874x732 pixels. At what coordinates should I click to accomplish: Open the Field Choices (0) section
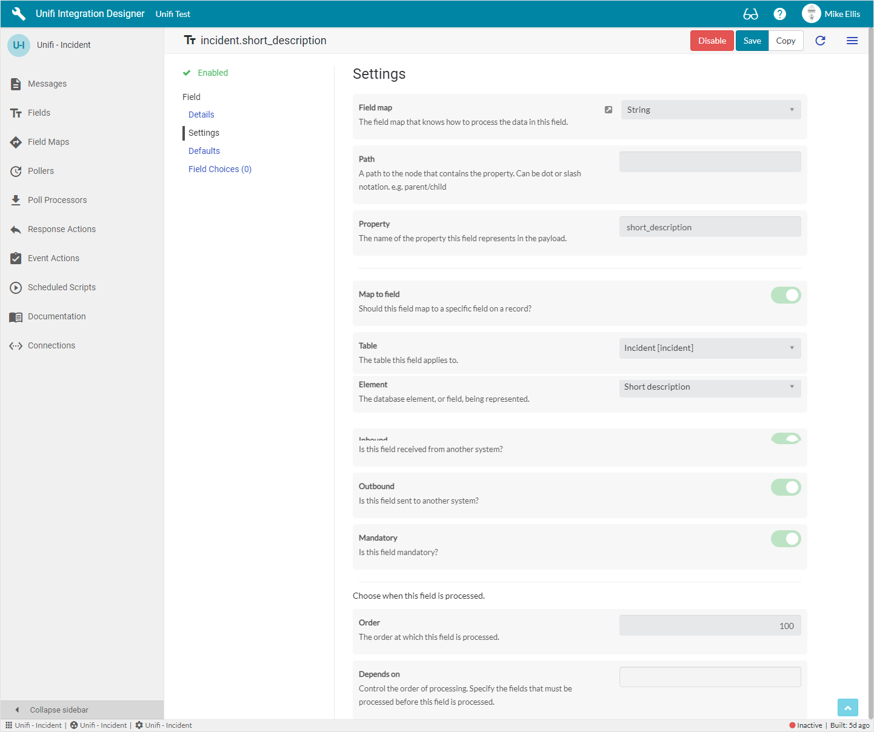pyautogui.click(x=219, y=169)
